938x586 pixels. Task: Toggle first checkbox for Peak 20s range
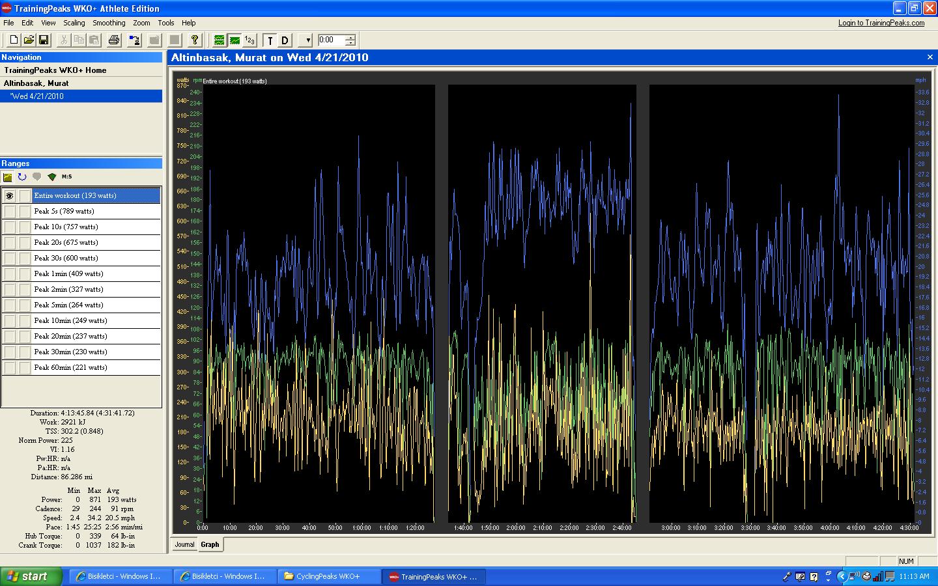[9, 243]
